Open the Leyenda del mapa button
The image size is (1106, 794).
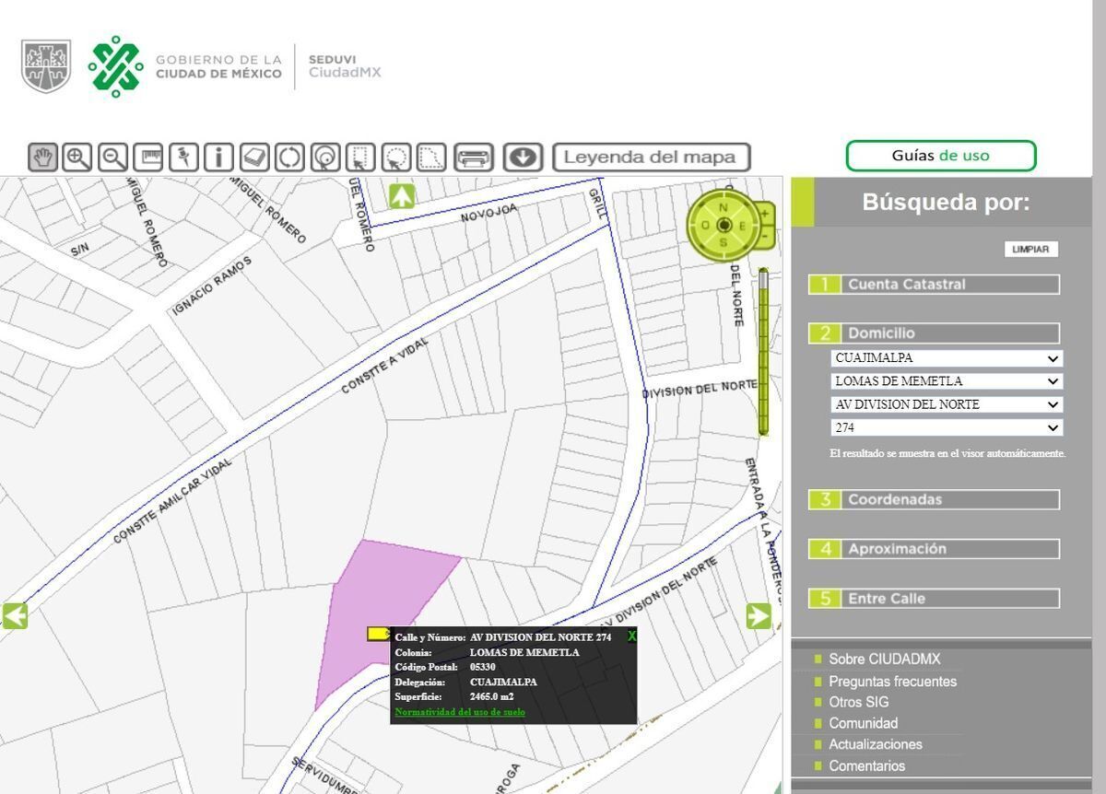click(651, 158)
